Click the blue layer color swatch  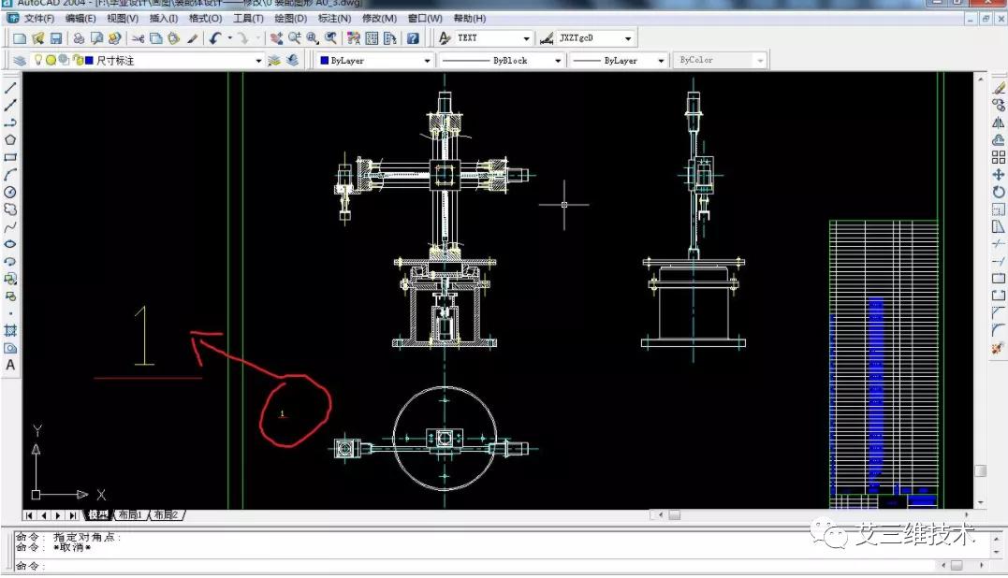pyautogui.click(x=88, y=61)
